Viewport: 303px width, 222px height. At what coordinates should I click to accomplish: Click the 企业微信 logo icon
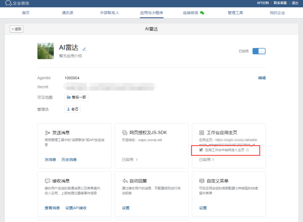click(8, 3)
